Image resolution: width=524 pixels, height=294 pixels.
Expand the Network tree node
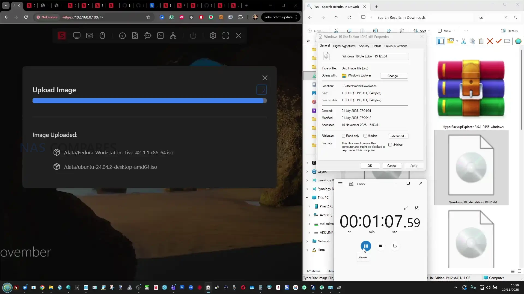click(307, 241)
